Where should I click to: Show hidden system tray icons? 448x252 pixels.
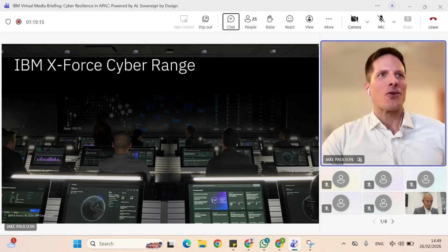[x=344, y=244]
